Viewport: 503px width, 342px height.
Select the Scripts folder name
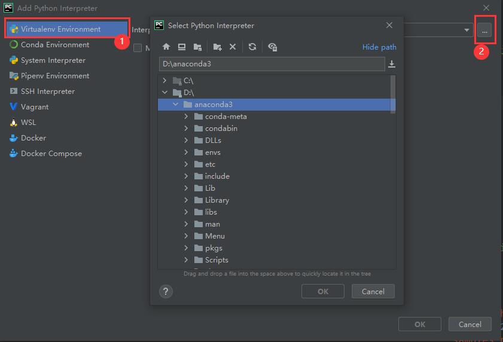217,260
